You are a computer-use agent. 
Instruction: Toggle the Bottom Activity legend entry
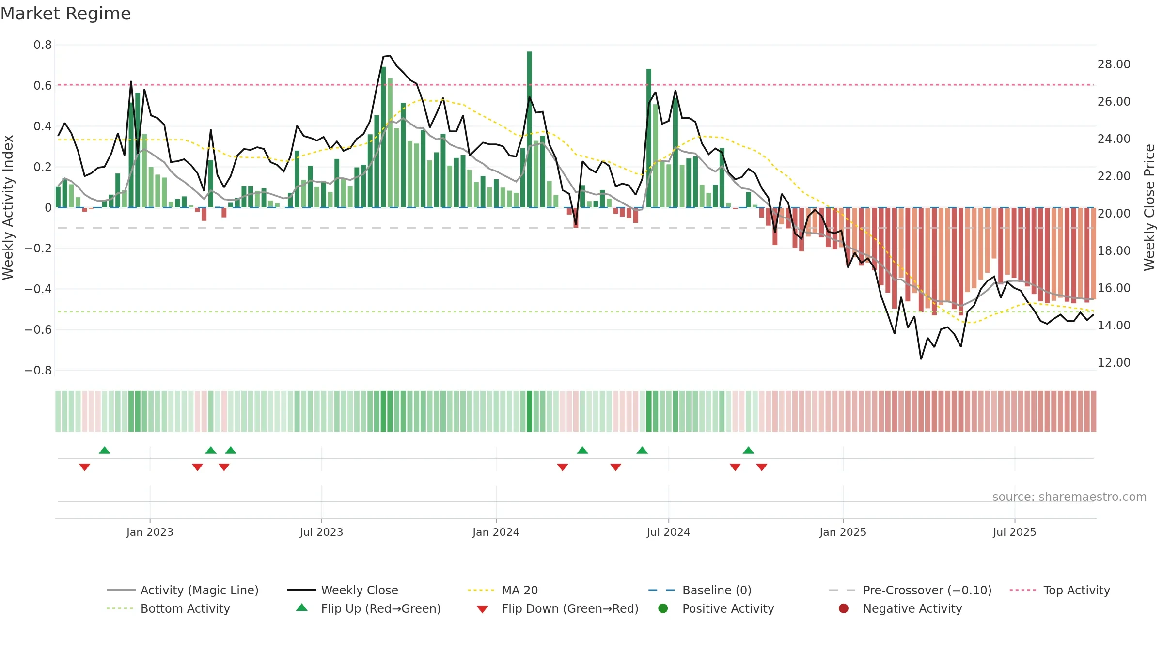coord(168,608)
